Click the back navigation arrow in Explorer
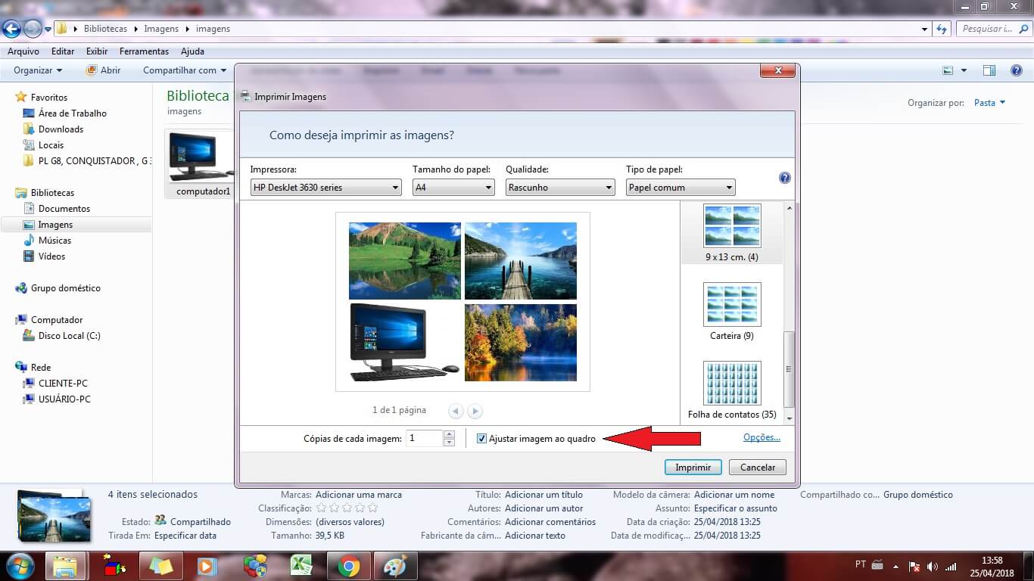This screenshot has width=1034, height=581. pyautogui.click(x=12, y=30)
